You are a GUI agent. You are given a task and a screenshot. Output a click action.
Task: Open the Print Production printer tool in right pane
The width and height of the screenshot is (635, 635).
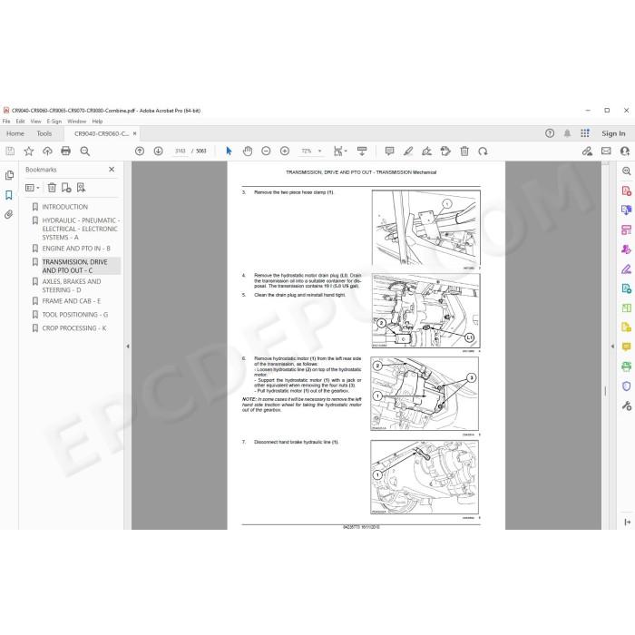point(626,366)
